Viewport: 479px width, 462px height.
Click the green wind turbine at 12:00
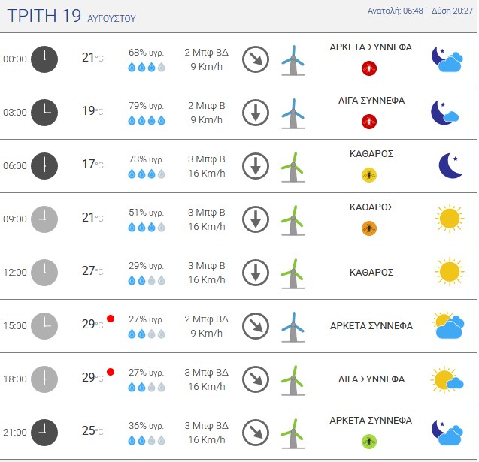click(293, 273)
